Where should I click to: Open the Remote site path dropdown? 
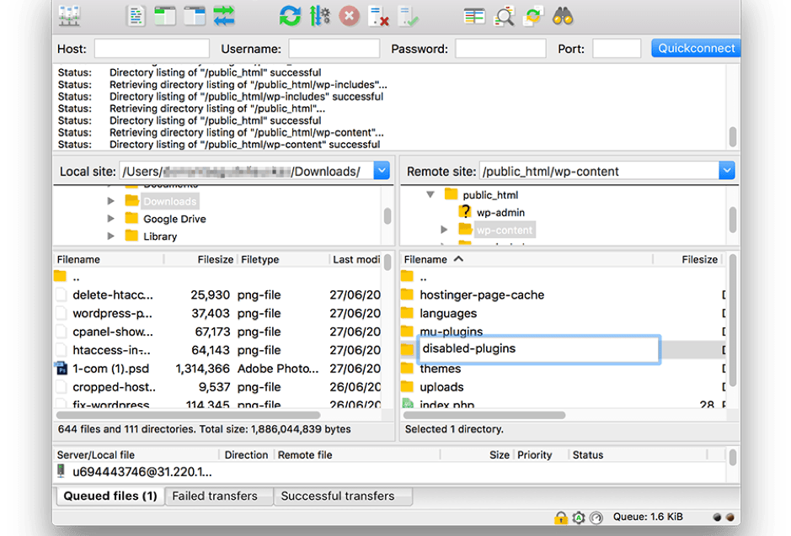tap(726, 171)
